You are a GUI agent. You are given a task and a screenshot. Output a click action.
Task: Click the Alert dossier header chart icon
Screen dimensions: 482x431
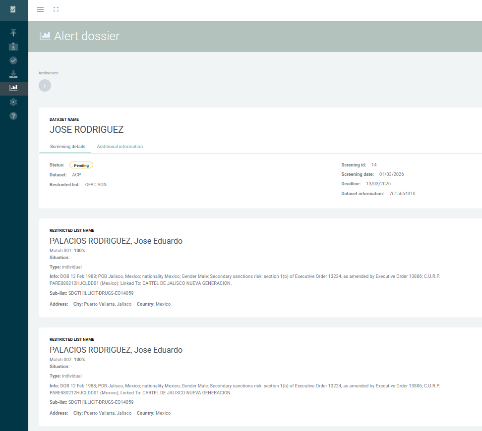[45, 36]
